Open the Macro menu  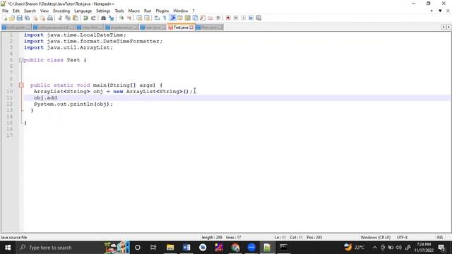(x=133, y=11)
